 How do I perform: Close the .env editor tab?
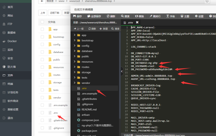[137, 22]
